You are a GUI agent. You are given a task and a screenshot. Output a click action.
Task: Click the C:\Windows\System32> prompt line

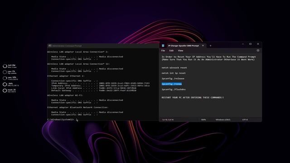[61, 120]
